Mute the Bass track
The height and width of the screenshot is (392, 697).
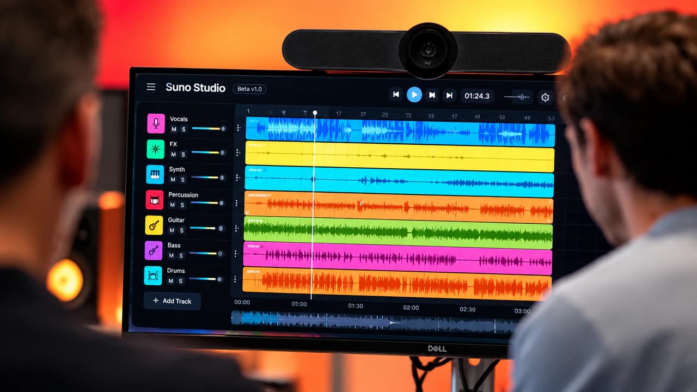tap(172, 255)
